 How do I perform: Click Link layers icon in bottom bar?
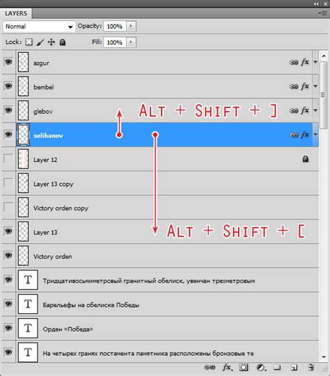tap(210, 367)
